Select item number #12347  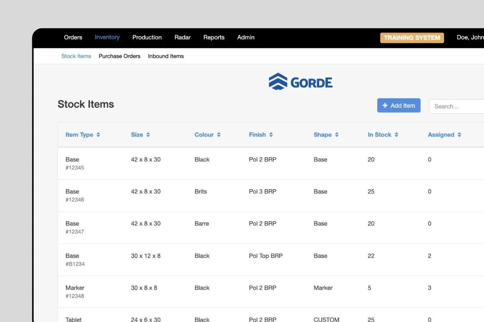click(75, 232)
